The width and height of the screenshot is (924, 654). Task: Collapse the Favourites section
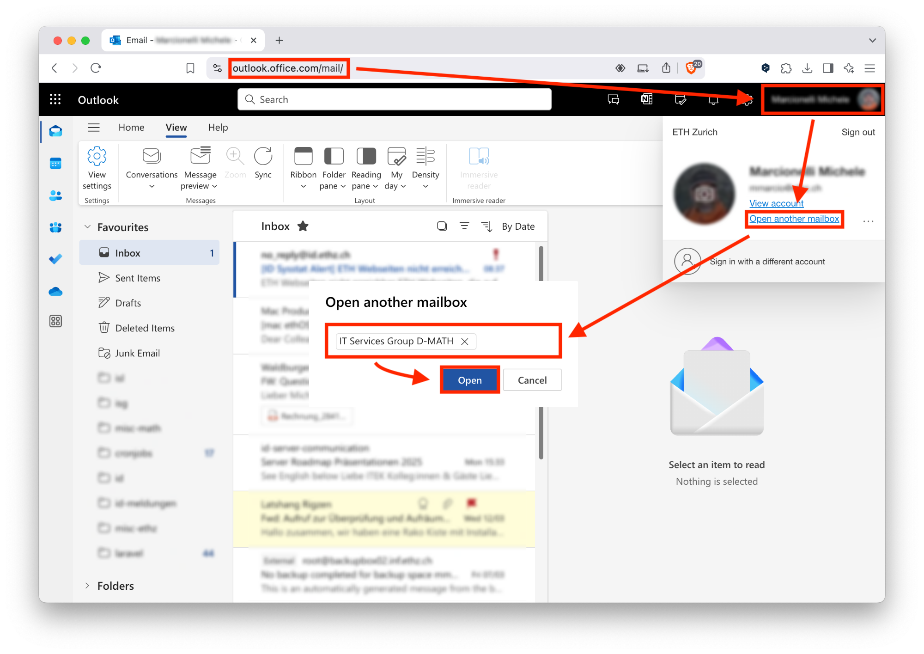click(87, 227)
